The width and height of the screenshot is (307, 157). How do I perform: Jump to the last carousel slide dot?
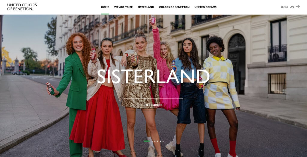[163, 141]
